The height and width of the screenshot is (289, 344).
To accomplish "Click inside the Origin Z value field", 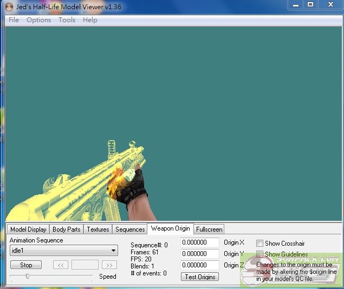I will 199,265.
